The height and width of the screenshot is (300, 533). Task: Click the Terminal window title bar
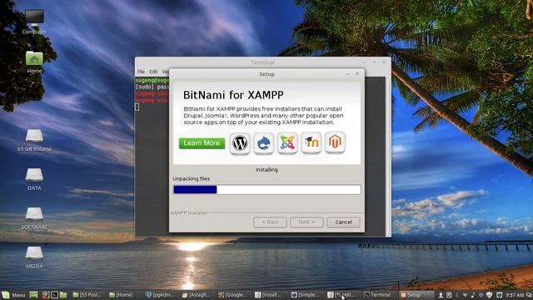point(263,62)
